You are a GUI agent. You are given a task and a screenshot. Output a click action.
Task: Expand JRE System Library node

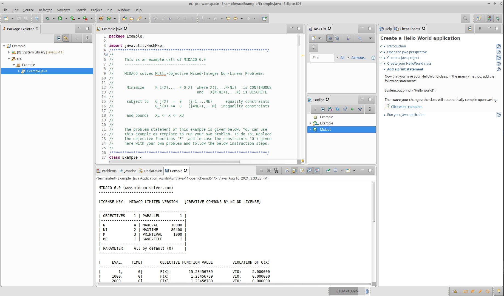tap(9, 52)
